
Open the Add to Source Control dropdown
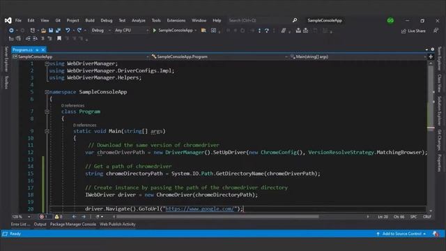pyautogui.click(x=401, y=234)
